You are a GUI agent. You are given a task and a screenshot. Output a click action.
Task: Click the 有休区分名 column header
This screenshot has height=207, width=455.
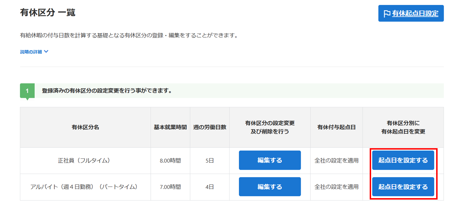[x=85, y=127]
